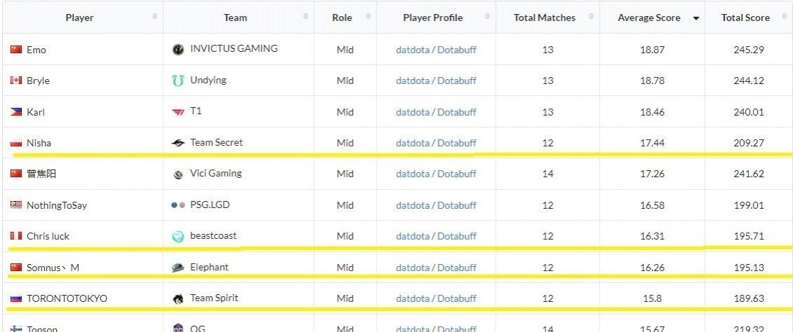This screenshot has width=793, height=332.
Task: Sort by Role column arrows
Action: [368, 17]
